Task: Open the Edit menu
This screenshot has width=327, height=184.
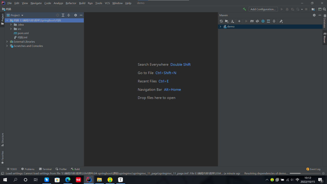Action: (x=17, y=3)
